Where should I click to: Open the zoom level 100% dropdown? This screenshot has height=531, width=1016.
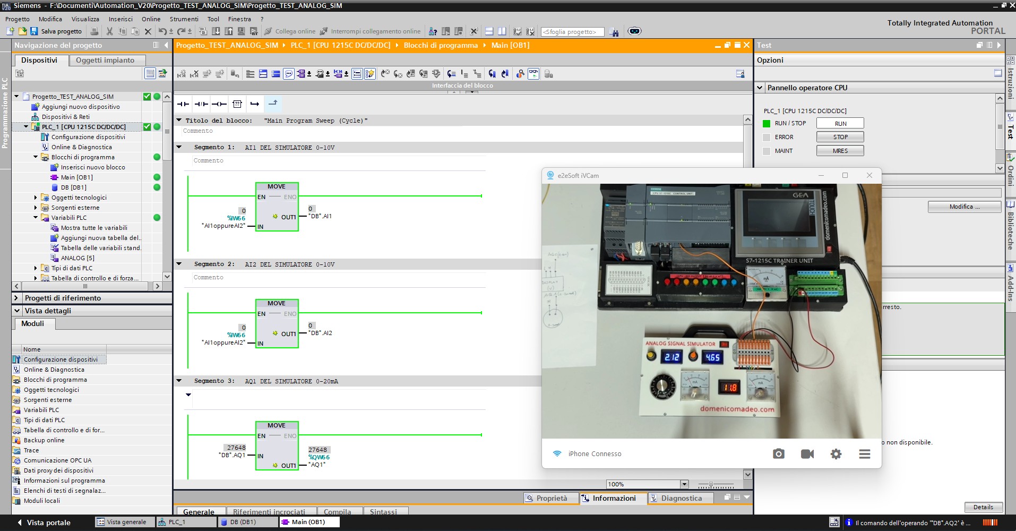(x=684, y=484)
